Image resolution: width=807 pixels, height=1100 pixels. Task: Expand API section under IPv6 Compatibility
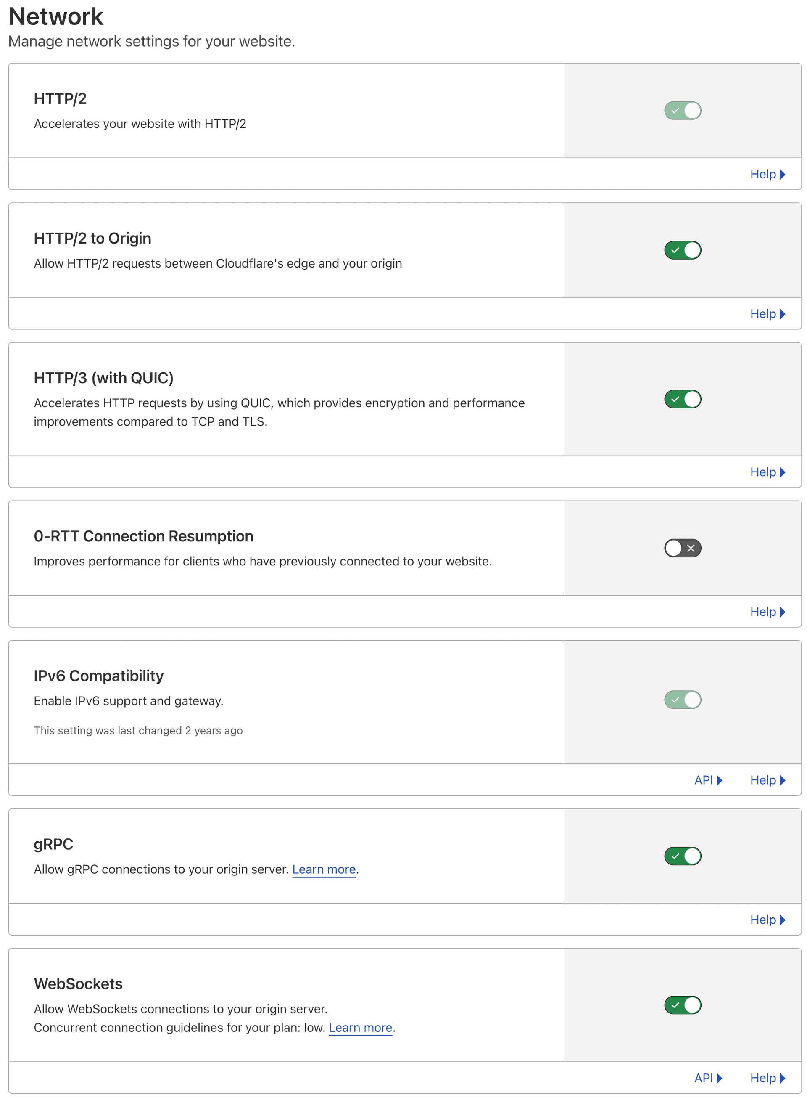point(708,780)
